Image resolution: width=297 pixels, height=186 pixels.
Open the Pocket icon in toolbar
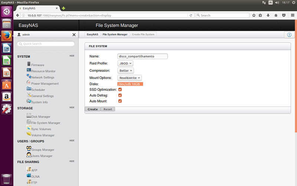pyautogui.click(x=284, y=15)
